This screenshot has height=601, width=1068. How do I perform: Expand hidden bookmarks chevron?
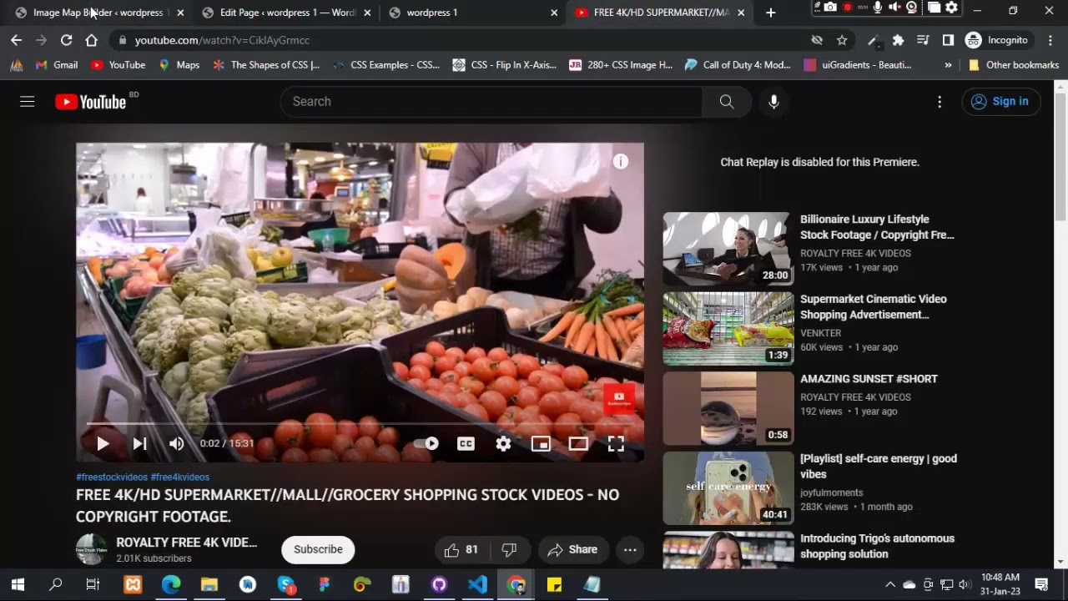point(948,65)
